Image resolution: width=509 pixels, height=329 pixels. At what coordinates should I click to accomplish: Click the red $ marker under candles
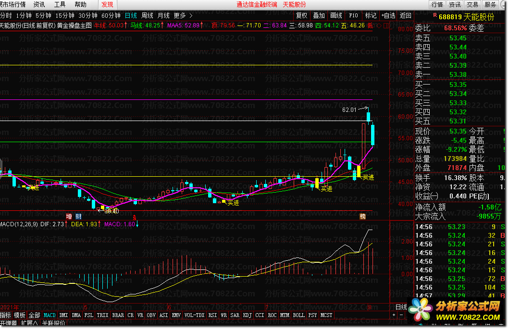pos(135,217)
